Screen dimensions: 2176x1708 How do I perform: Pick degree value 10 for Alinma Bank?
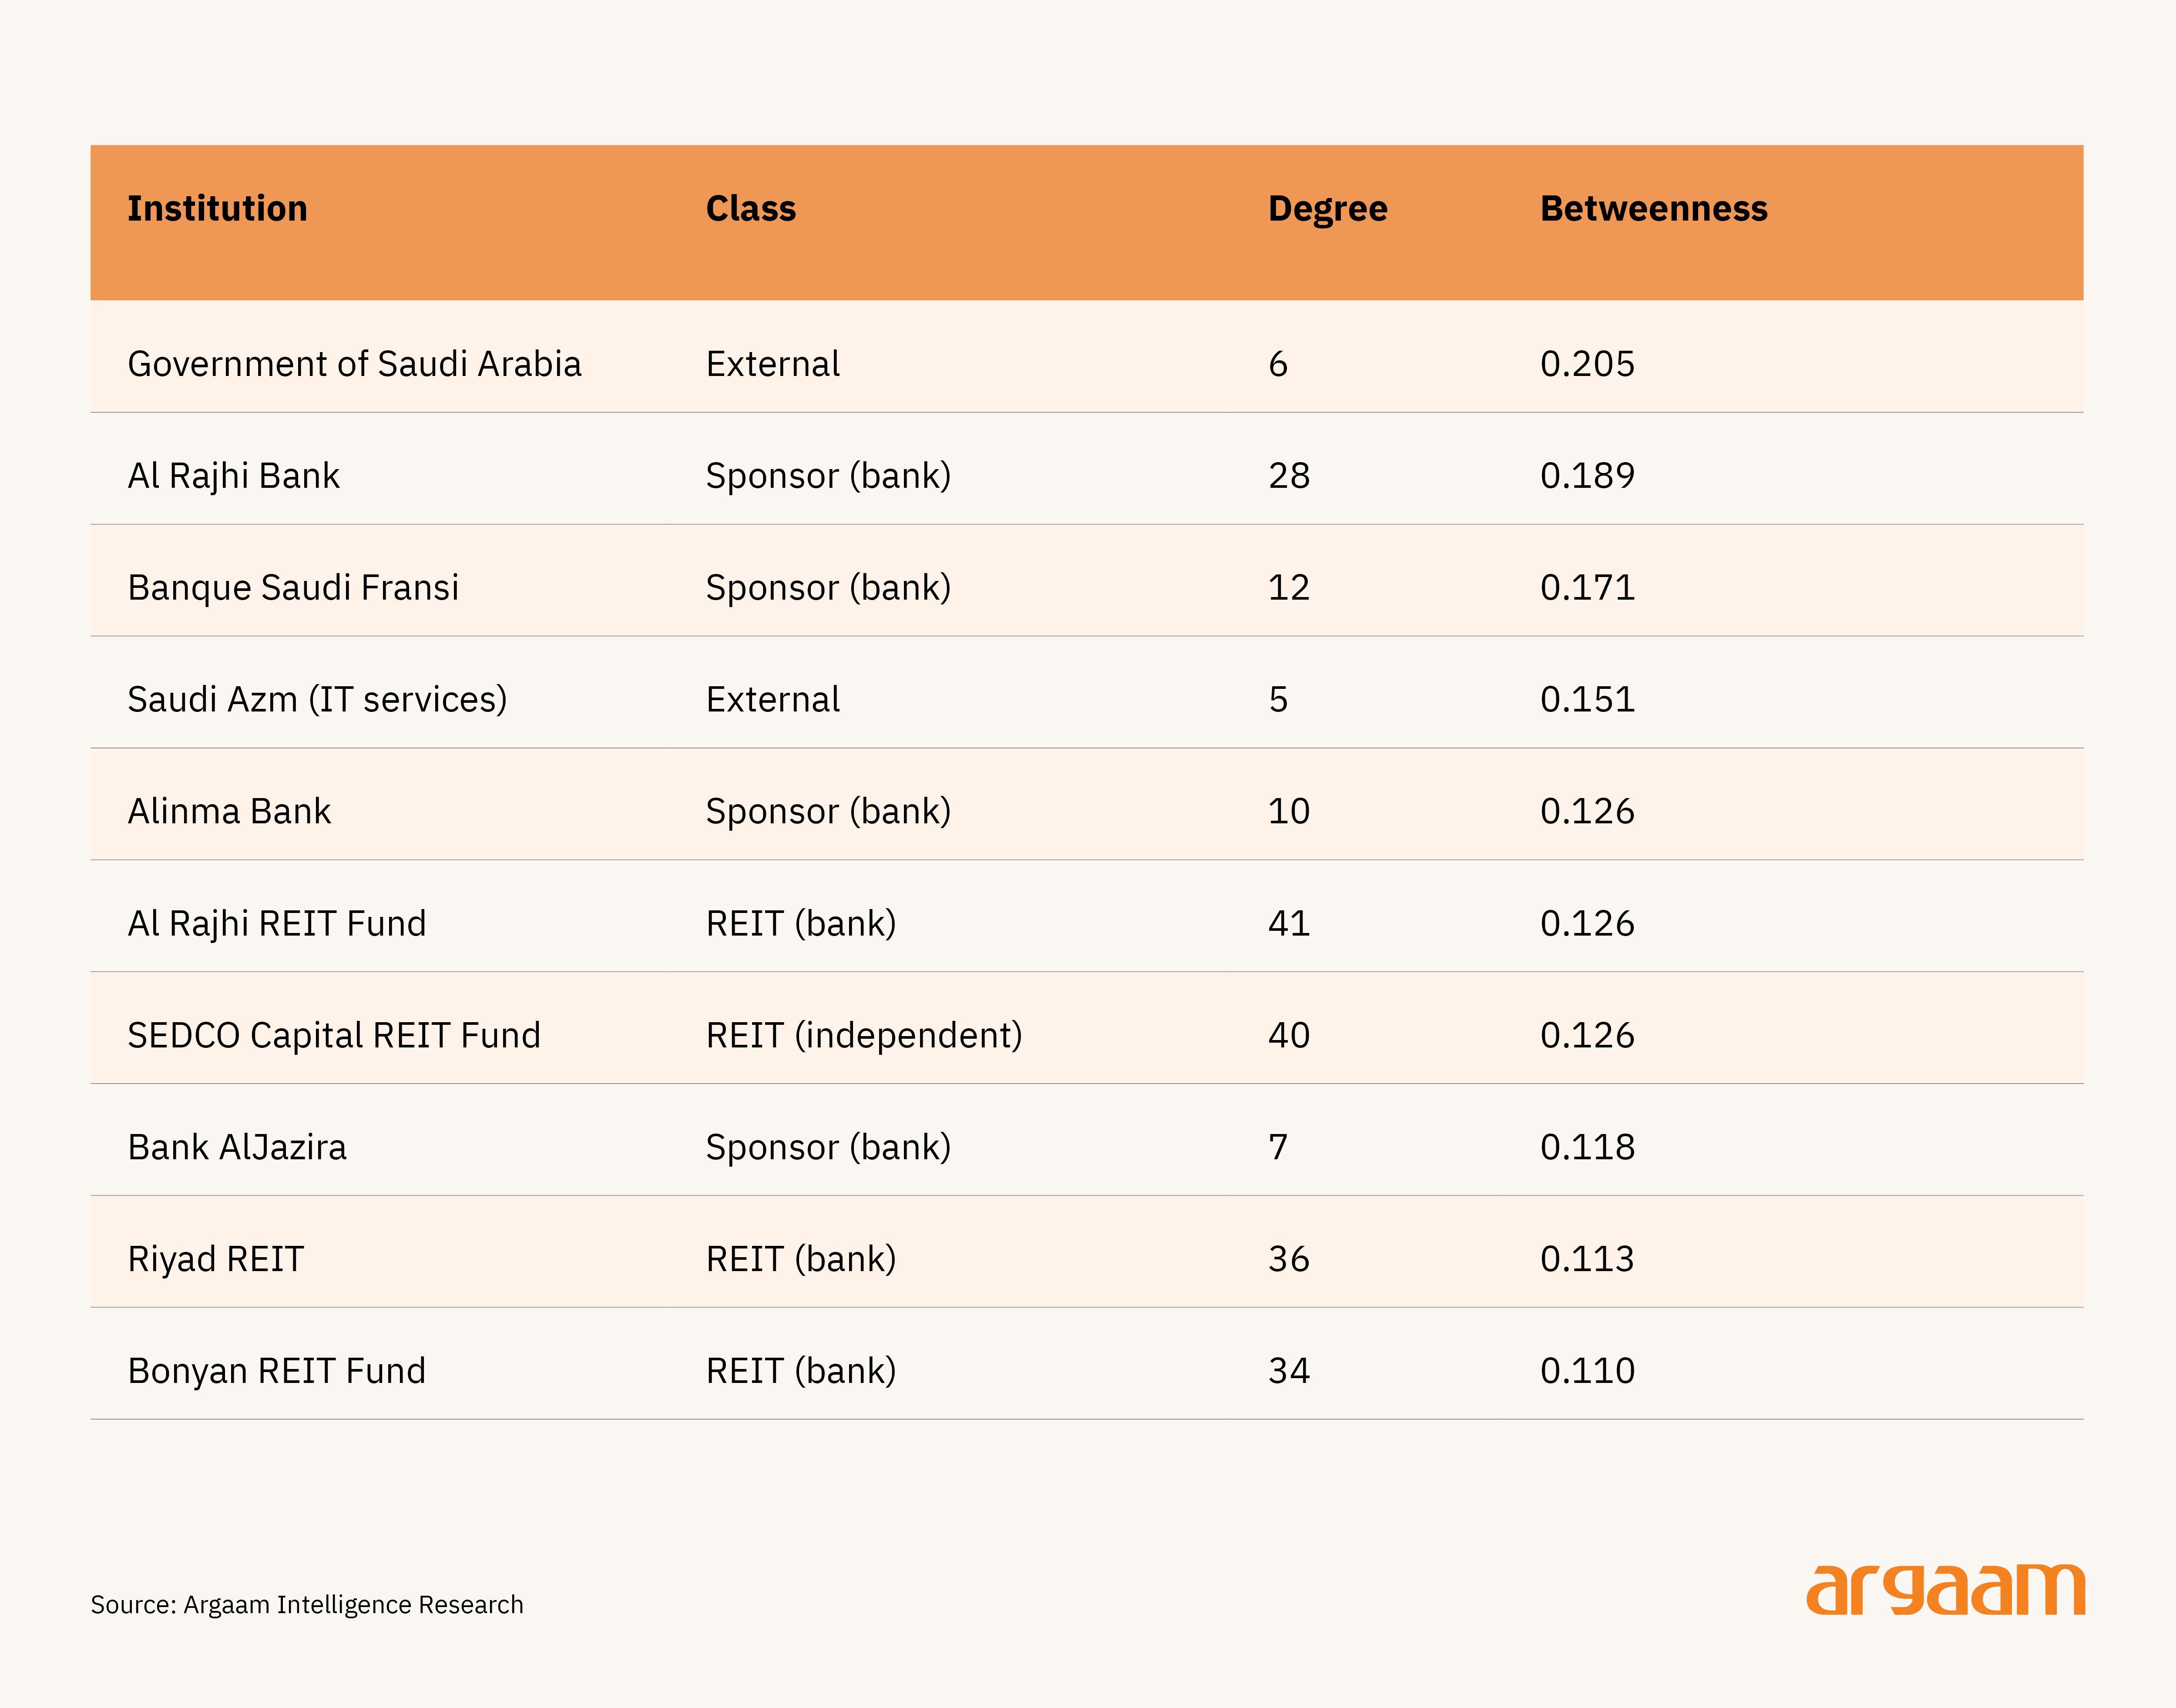[x=1289, y=812]
